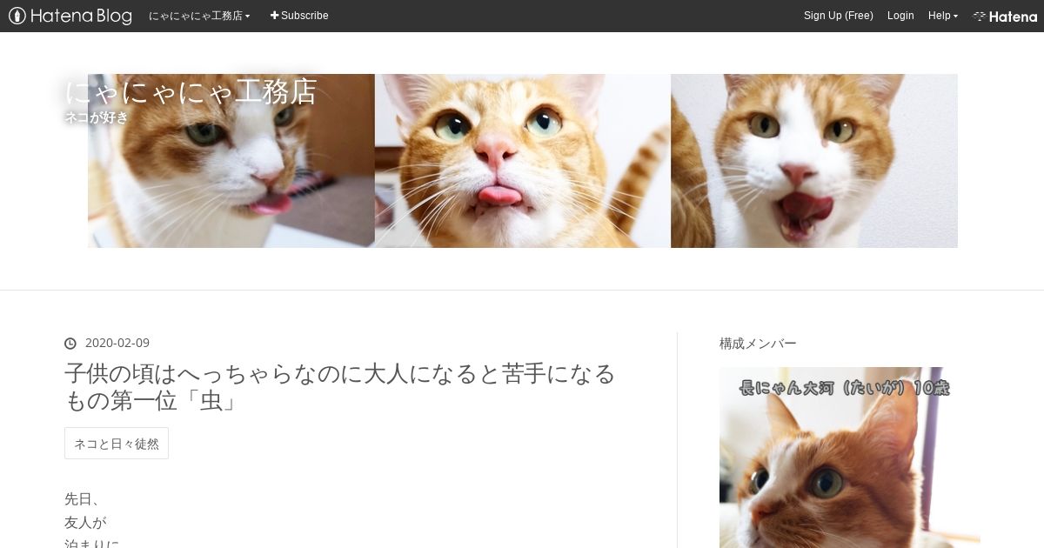Screen dimensions: 1044x548
Task: Open Sign Up (Free) page
Action: pyautogui.click(x=838, y=16)
